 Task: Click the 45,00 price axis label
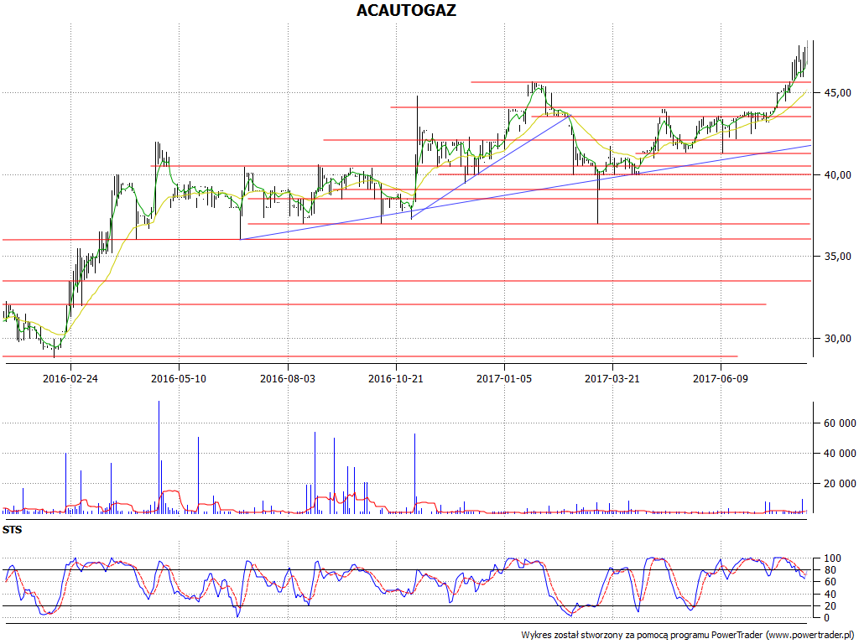(x=838, y=92)
